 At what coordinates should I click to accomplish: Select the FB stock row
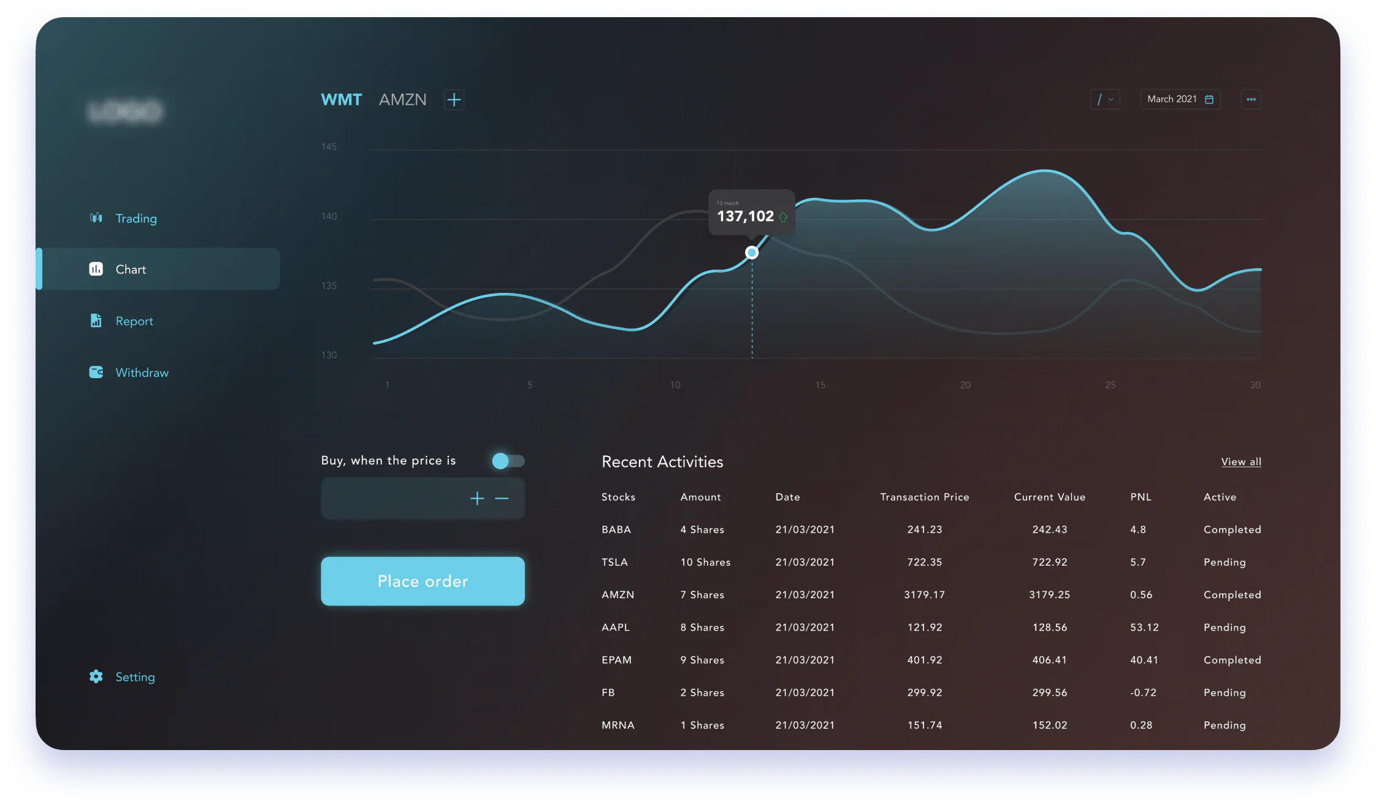click(931, 692)
